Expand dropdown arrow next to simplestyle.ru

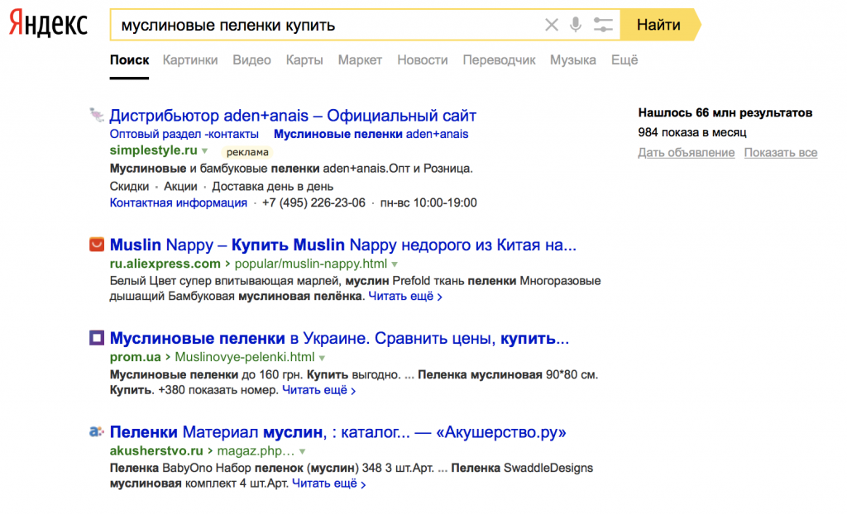pyautogui.click(x=205, y=151)
